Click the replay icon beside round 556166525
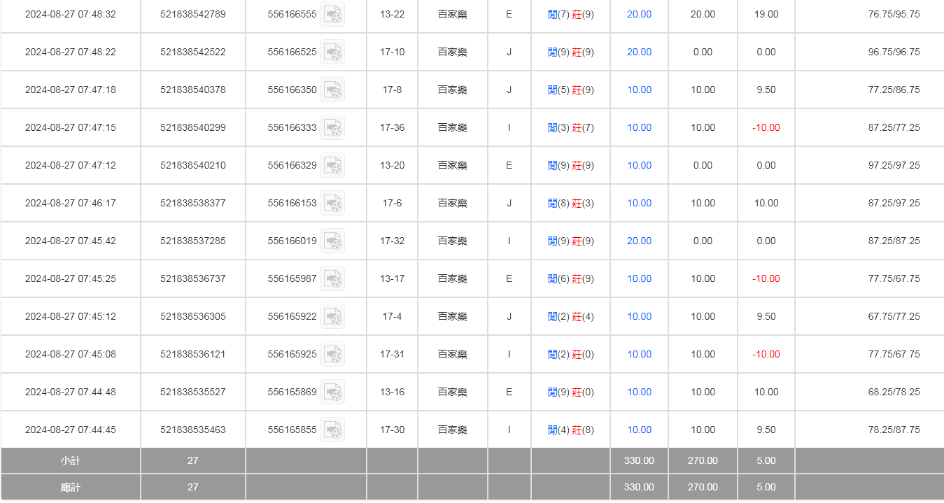Viewport: 944px width, 503px height. coord(332,52)
